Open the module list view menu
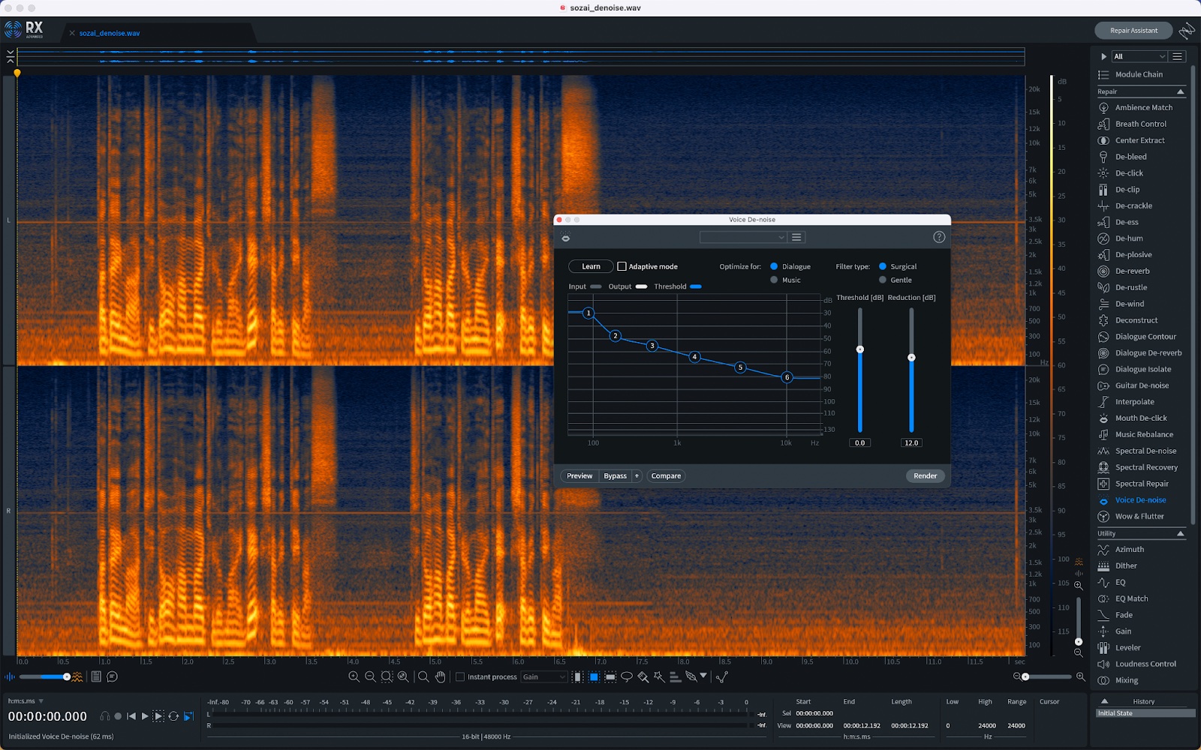Viewport: 1201px width, 750px height. coord(1178,56)
